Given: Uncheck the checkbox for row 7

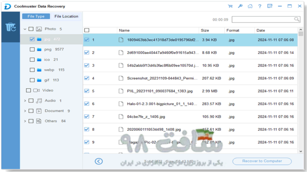Looking at the screenshot, I should pyautogui.click(x=87, y=117).
